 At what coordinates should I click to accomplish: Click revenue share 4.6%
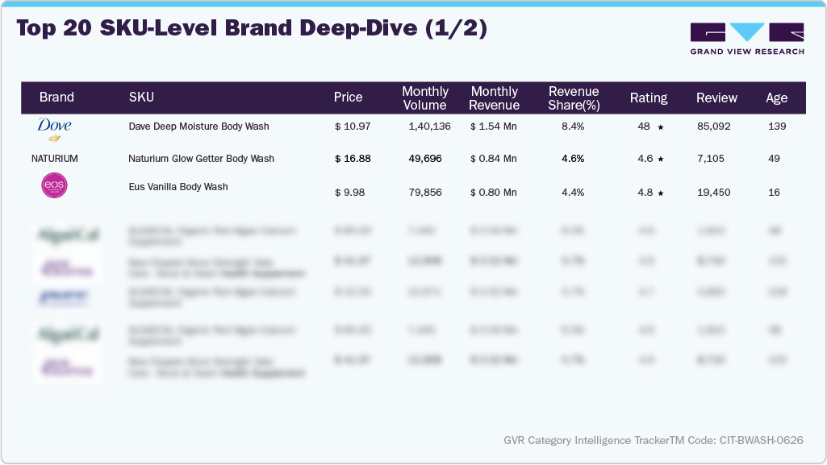click(573, 159)
